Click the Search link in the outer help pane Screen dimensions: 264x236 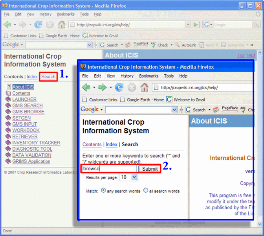tap(48, 77)
